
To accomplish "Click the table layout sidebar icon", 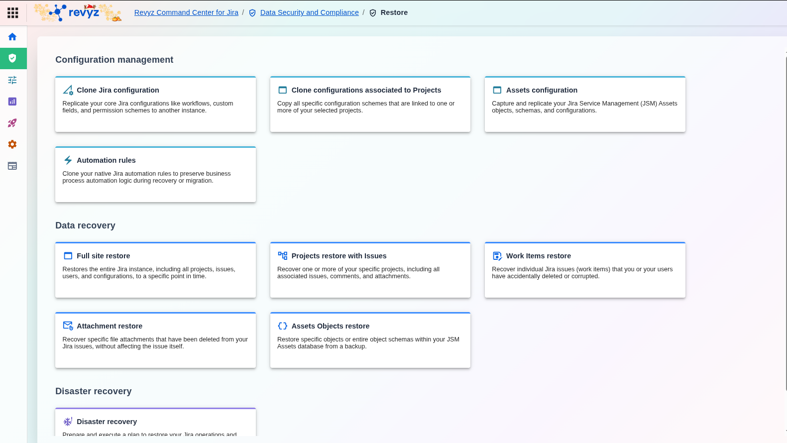I will [12, 166].
